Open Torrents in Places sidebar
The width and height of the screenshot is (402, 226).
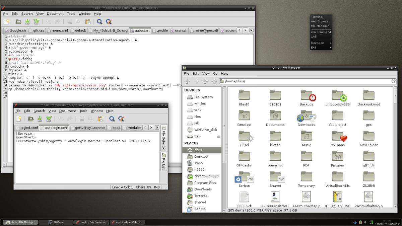tap(202, 196)
